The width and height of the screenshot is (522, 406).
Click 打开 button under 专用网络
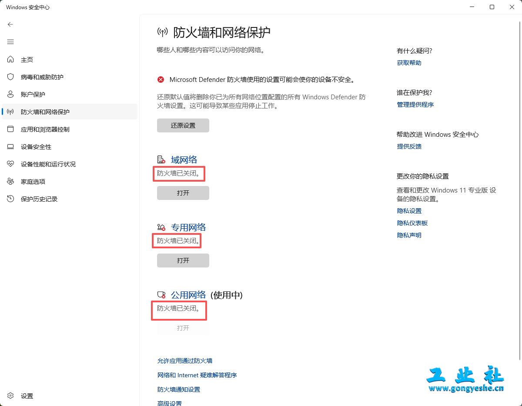coord(183,261)
